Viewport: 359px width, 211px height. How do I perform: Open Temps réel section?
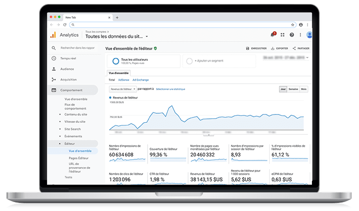(68, 58)
